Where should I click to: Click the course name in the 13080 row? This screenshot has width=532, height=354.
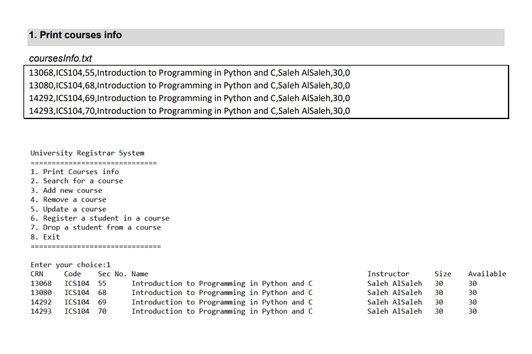tap(222, 292)
